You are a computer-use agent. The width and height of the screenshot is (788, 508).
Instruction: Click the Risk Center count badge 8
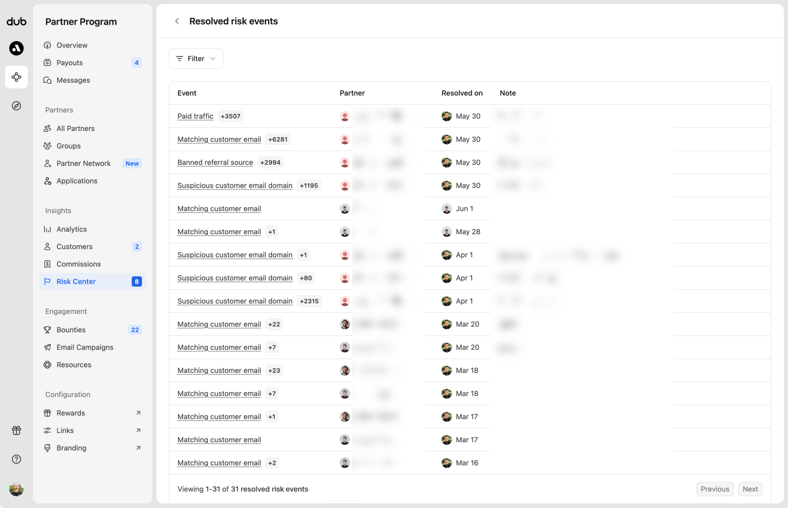pos(137,281)
